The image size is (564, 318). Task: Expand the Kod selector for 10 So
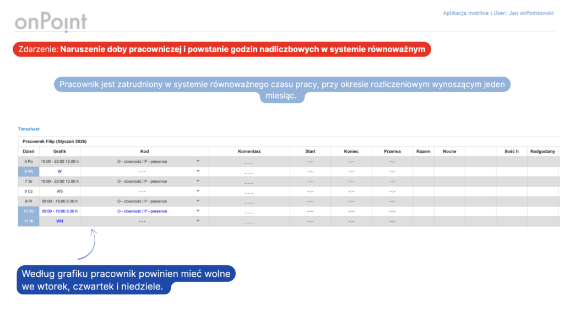pos(198,211)
